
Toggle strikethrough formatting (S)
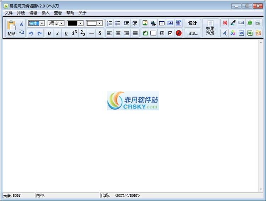coord(100,33)
